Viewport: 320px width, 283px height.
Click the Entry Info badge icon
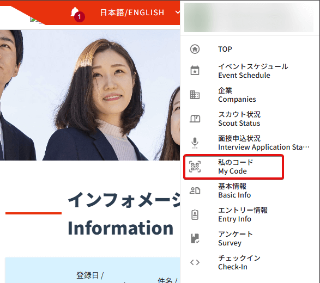(x=195, y=214)
